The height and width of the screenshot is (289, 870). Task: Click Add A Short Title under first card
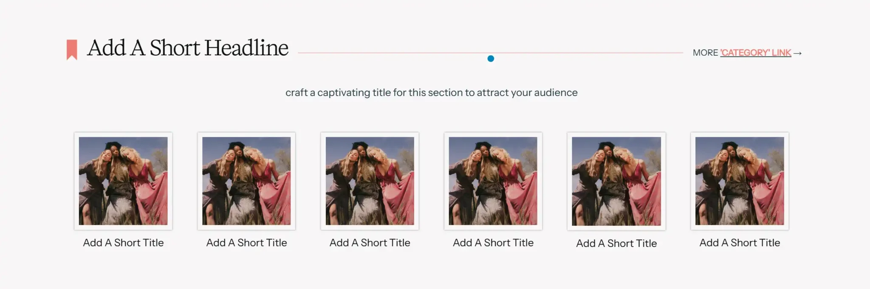123,243
